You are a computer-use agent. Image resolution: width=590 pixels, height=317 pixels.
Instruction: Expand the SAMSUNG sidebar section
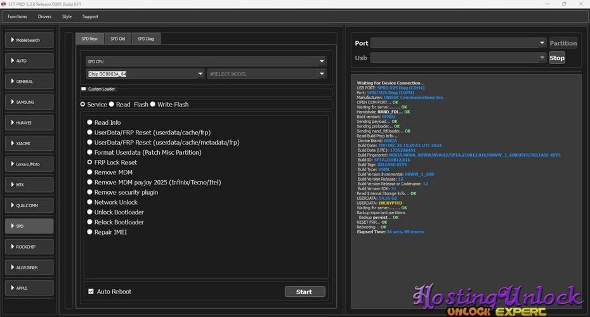tap(29, 102)
